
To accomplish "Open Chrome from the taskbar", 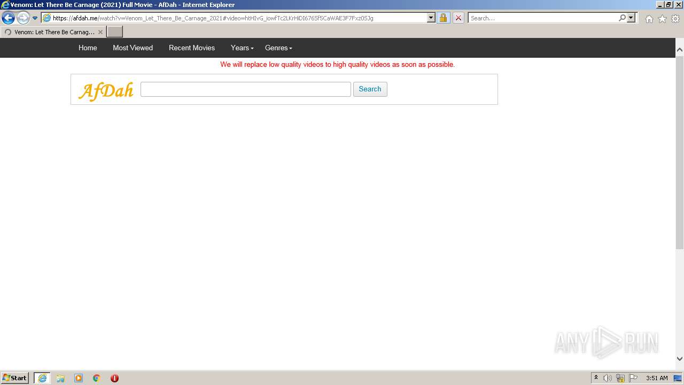I will pos(97,378).
